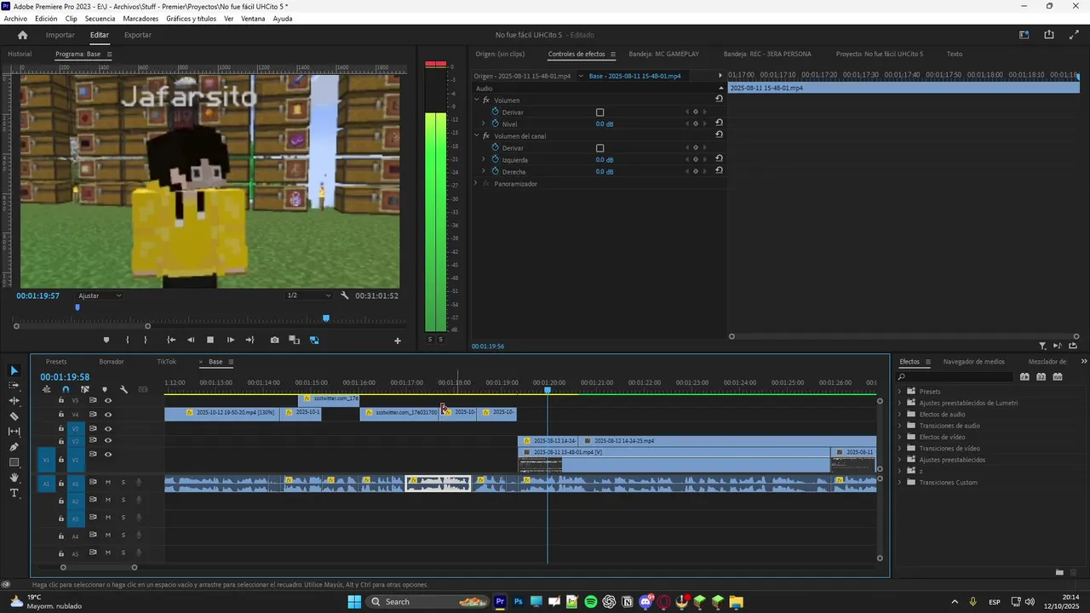Viewport: 1090px width, 613px height.
Task: Select the Type tool
Action: [x=14, y=493]
